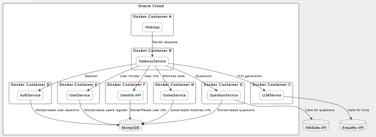Click the Docker Container A label
The width and height of the screenshot is (376, 137).
tap(152, 17)
